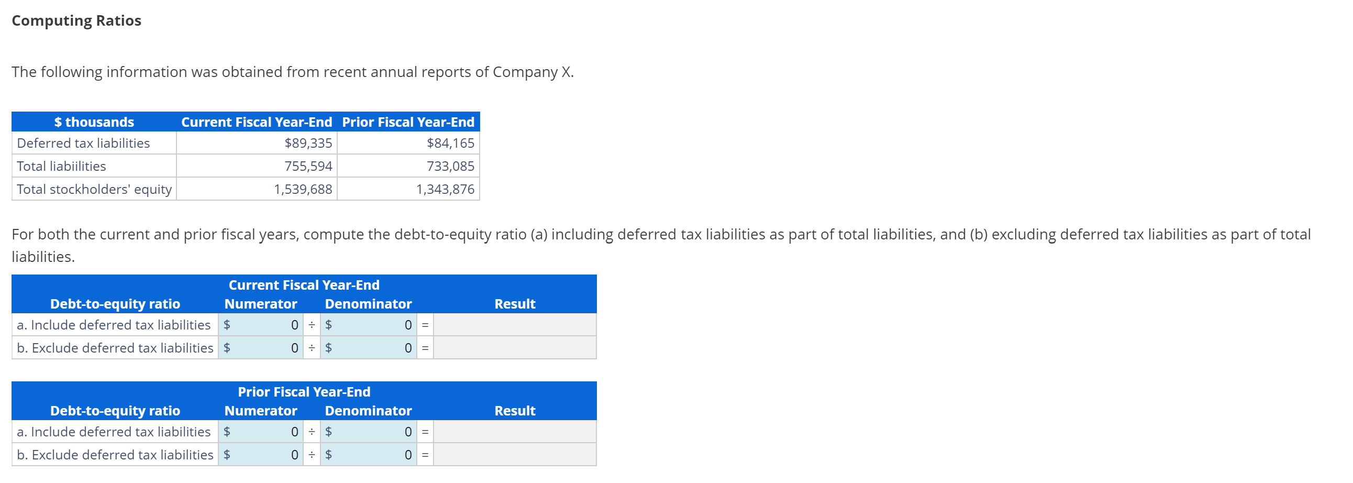Select prior year include-deferred denominator field

[368, 432]
